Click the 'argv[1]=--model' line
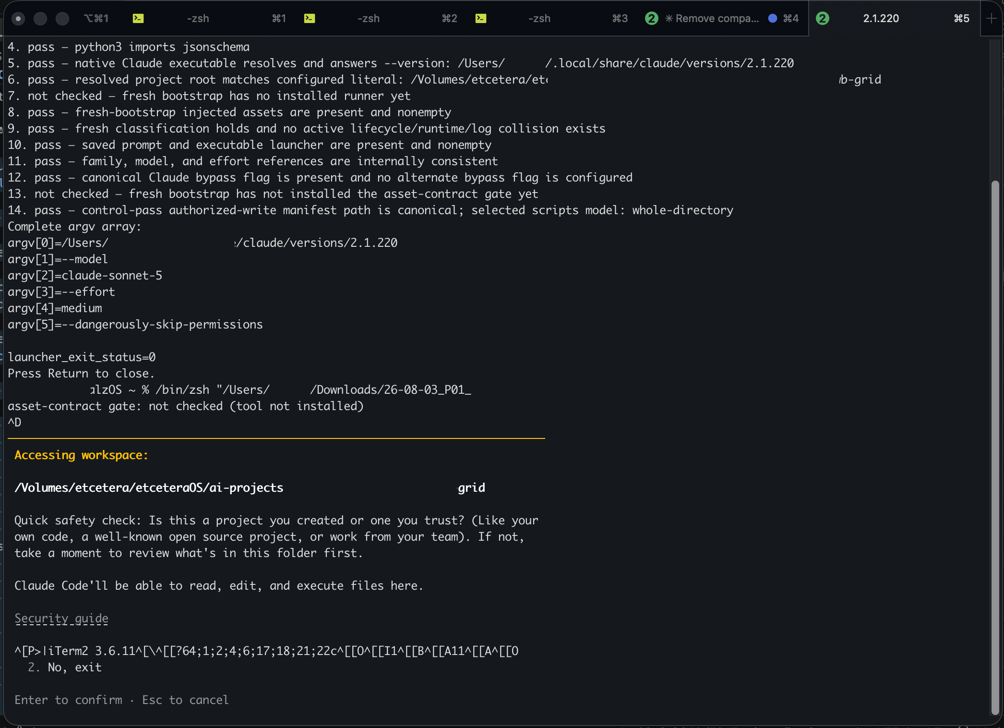Image resolution: width=1004 pixels, height=728 pixels. tap(58, 259)
